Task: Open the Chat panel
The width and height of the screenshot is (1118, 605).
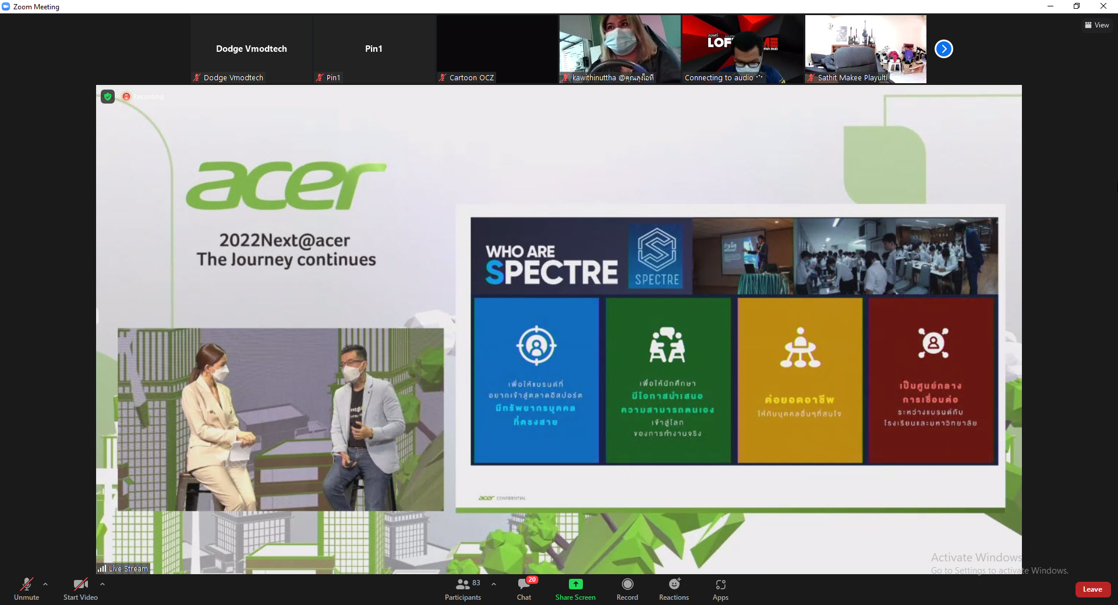Action: [524, 589]
